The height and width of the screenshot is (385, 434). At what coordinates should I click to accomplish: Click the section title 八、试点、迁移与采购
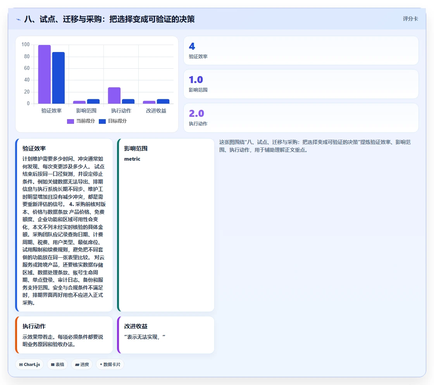coord(109,19)
